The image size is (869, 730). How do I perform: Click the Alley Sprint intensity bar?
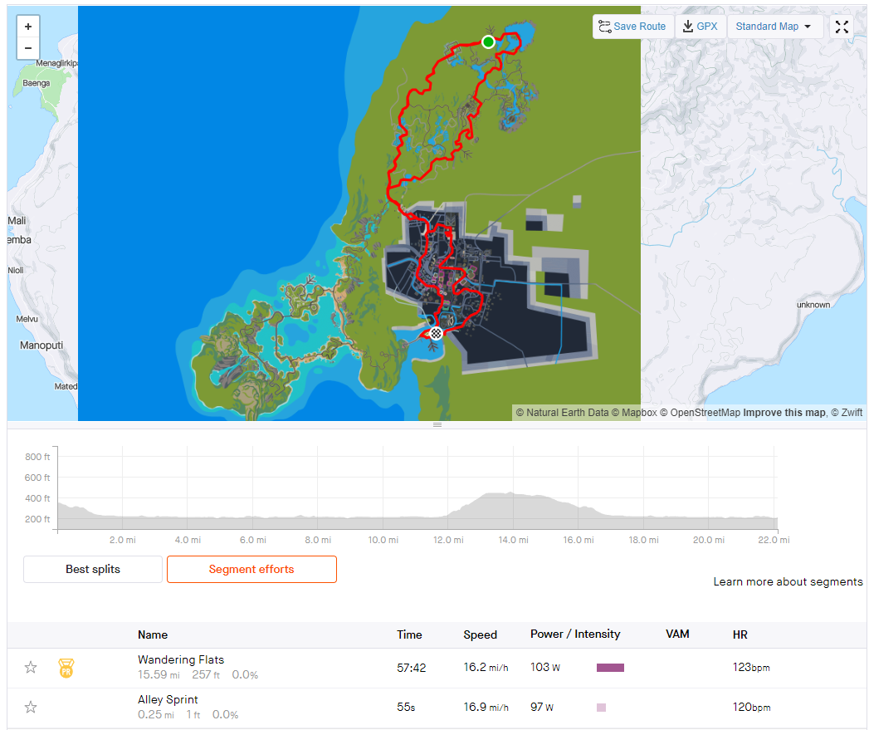tap(601, 708)
